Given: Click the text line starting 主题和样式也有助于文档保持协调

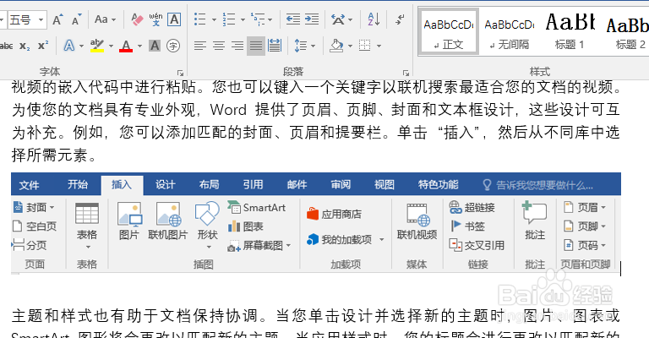Looking at the screenshot, I should [315, 316].
